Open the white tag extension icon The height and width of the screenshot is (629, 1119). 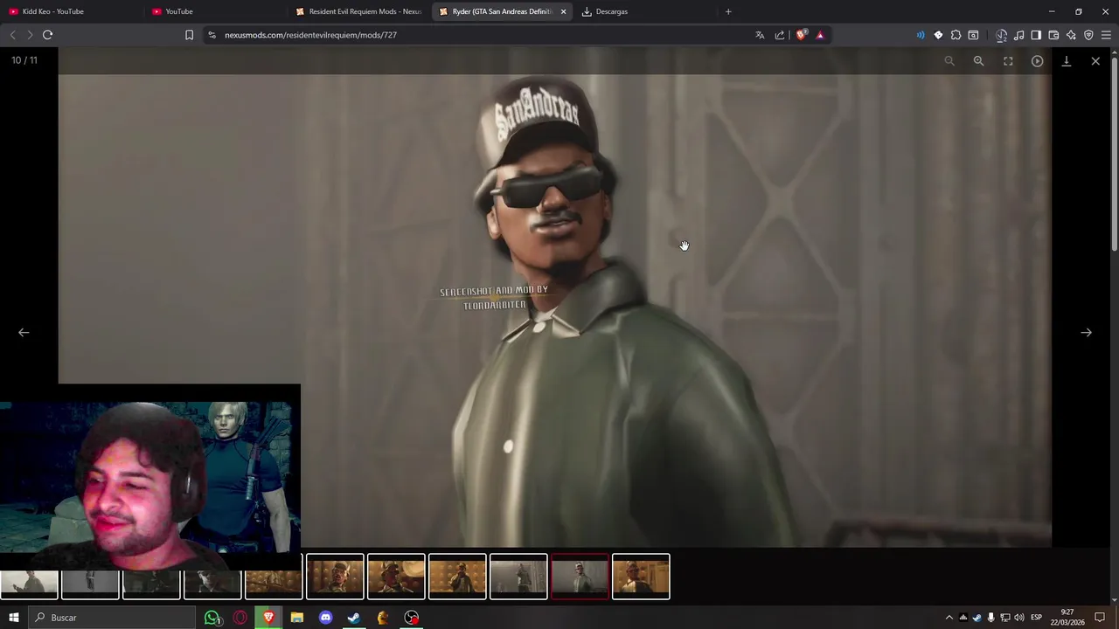point(938,35)
